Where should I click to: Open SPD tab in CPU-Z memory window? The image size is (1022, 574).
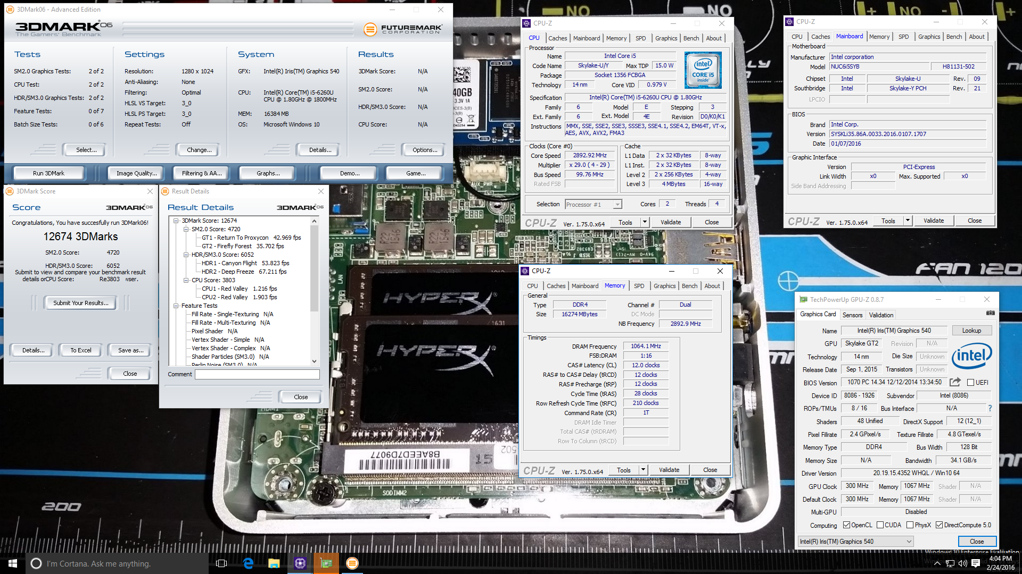(x=639, y=286)
